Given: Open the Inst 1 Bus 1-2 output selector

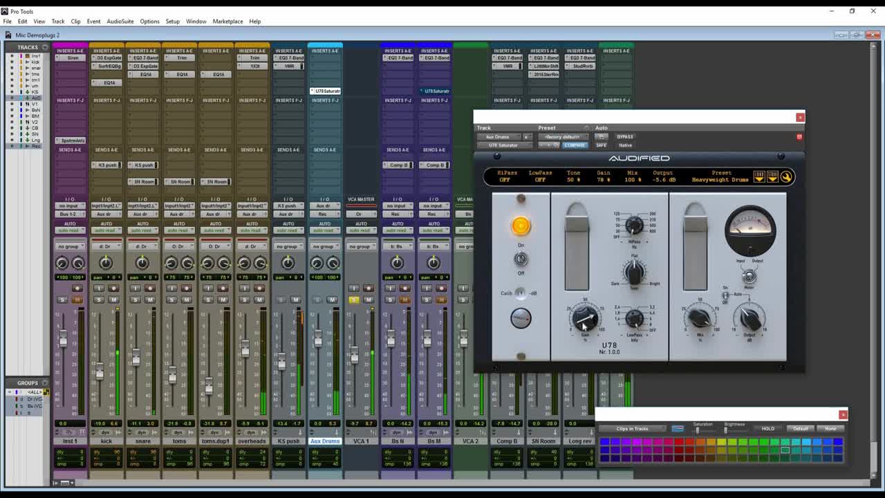Looking at the screenshot, I should pyautogui.click(x=70, y=214).
